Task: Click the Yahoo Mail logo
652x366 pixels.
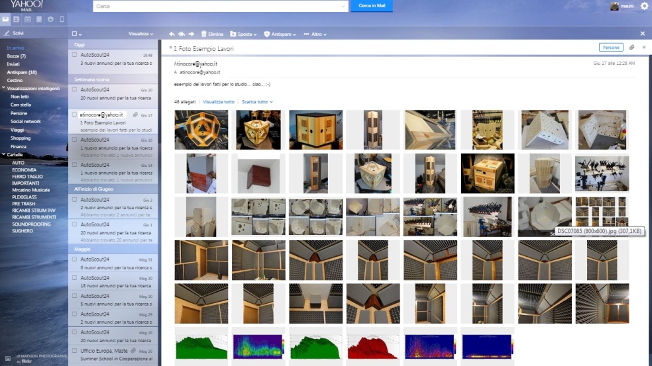Action: click(x=27, y=5)
